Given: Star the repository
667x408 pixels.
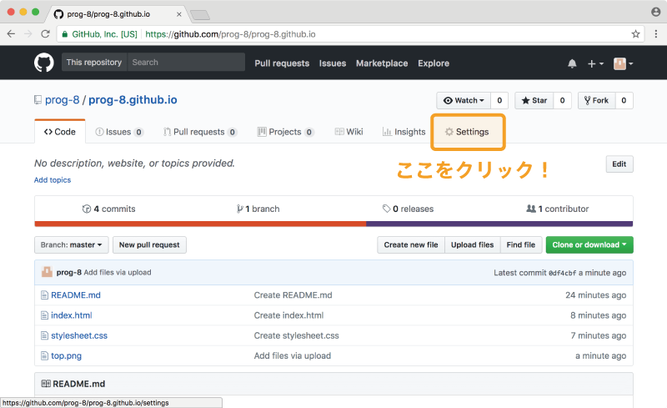Looking at the screenshot, I should point(534,100).
